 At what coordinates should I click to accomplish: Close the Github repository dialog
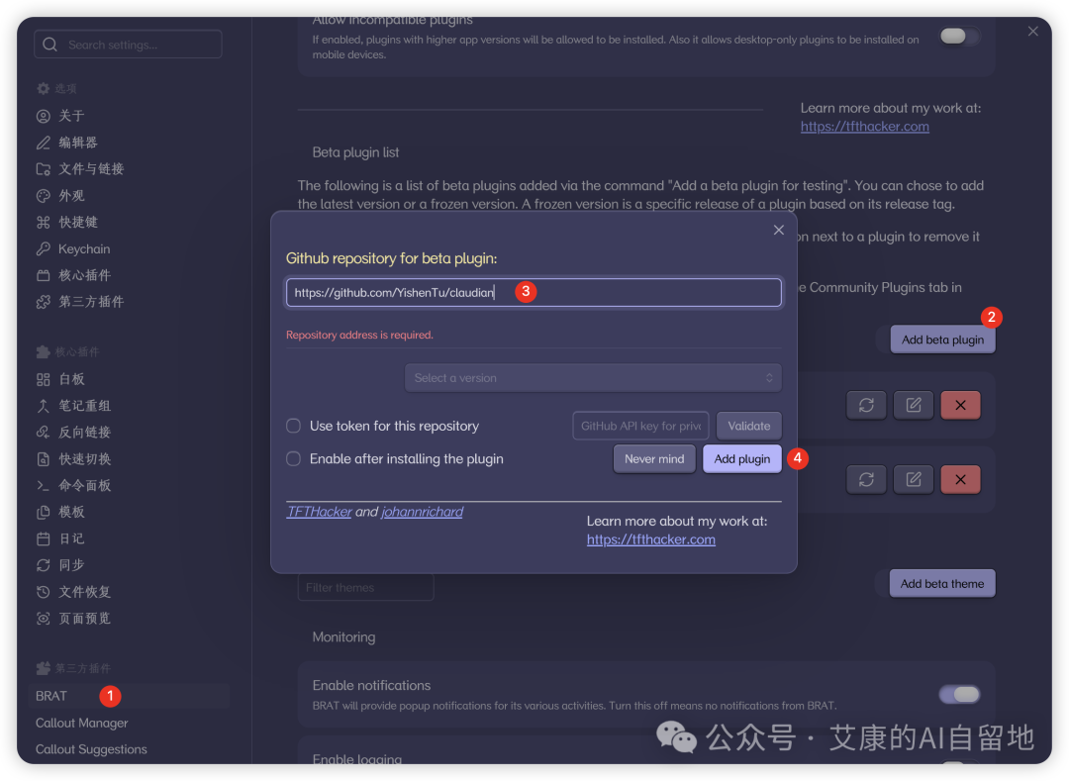779,231
